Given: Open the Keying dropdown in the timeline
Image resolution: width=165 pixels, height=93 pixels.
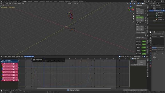Looking at the screenshot, I should [x=13, y=90].
